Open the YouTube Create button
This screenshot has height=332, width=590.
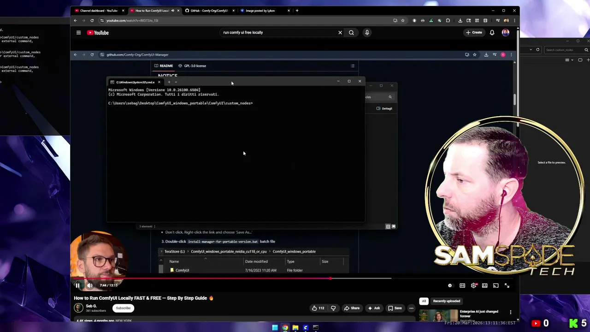click(474, 33)
